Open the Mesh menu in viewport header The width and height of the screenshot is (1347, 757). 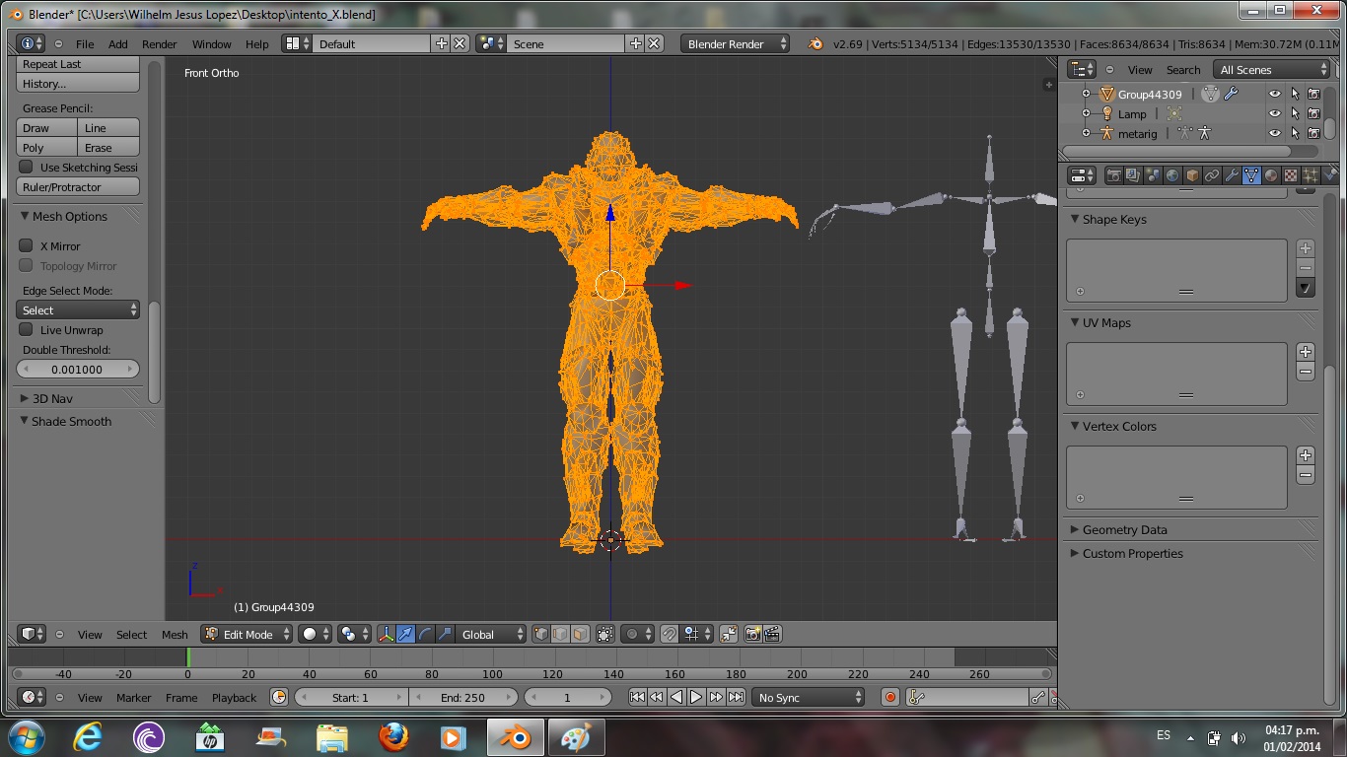point(175,635)
